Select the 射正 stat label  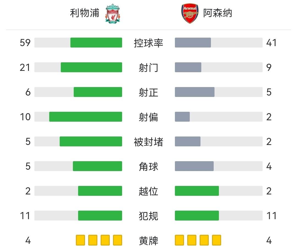(x=148, y=92)
